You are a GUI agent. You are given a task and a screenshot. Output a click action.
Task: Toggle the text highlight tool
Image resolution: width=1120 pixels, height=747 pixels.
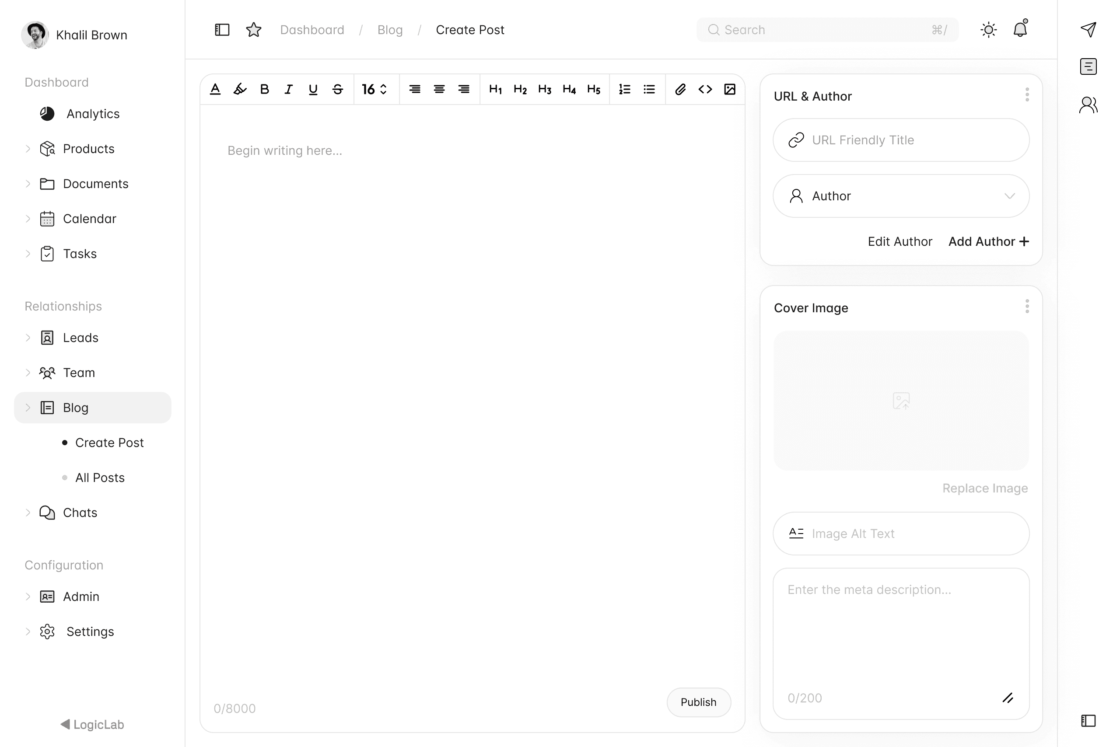240,89
